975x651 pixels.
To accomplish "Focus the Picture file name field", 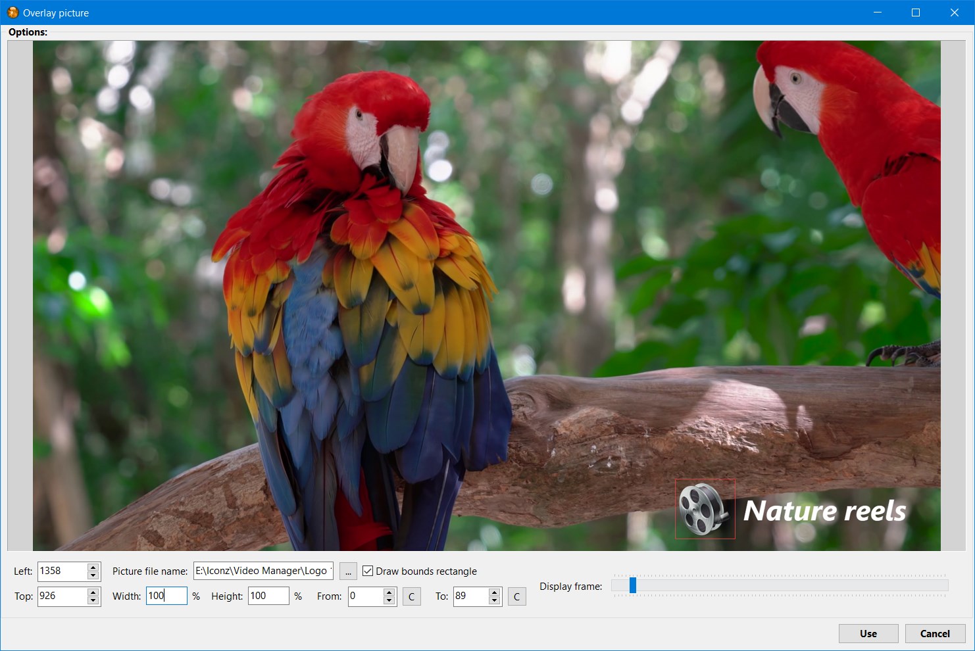I will pyautogui.click(x=263, y=571).
